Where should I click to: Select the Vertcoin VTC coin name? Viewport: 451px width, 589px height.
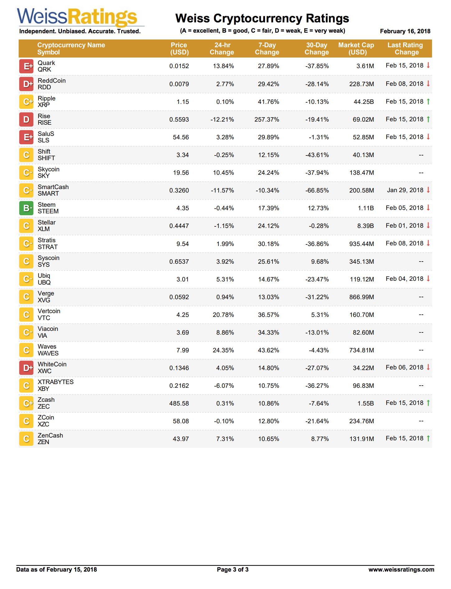[x=49, y=314]
